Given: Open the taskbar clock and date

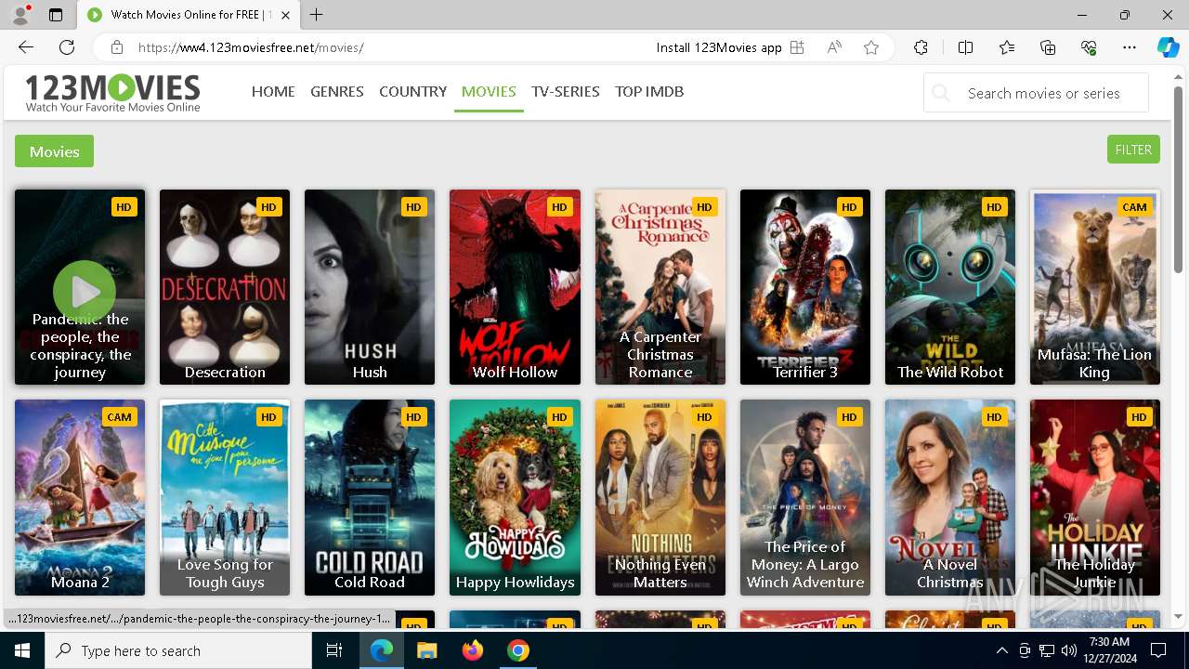Looking at the screenshot, I should 1108,650.
